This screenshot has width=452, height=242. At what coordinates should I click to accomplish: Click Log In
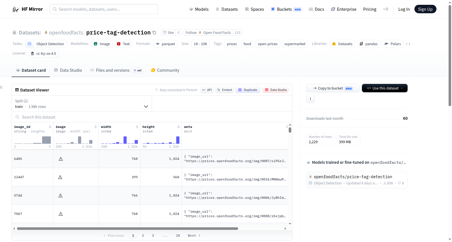click(x=404, y=9)
